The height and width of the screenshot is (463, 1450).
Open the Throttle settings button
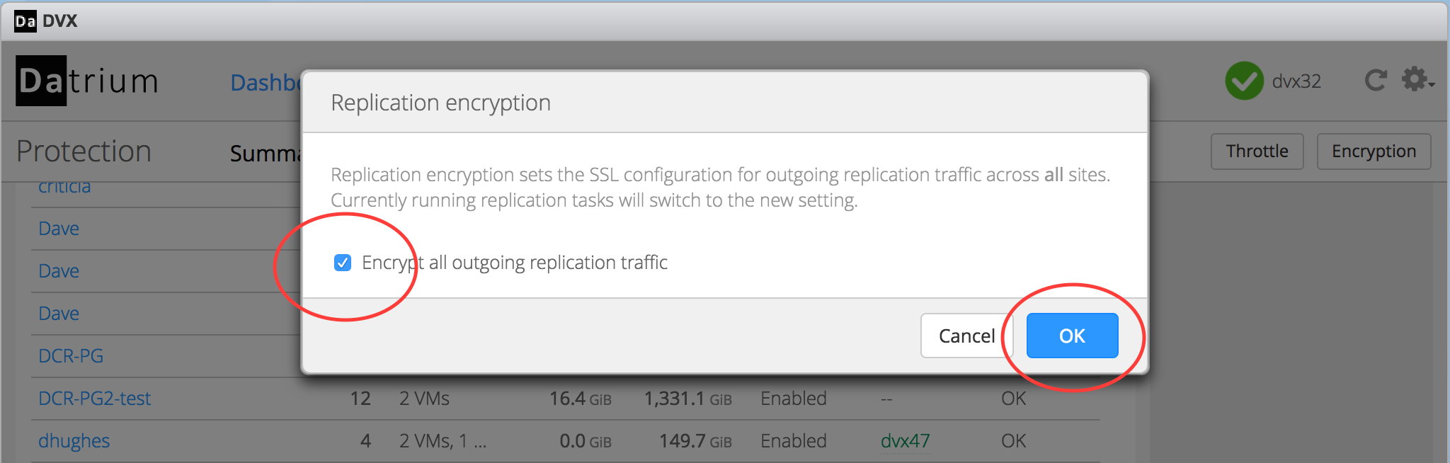tap(1257, 152)
